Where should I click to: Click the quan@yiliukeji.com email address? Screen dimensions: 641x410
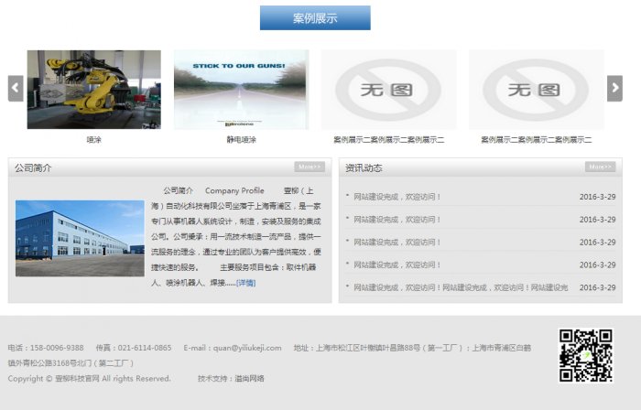pos(245,348)
